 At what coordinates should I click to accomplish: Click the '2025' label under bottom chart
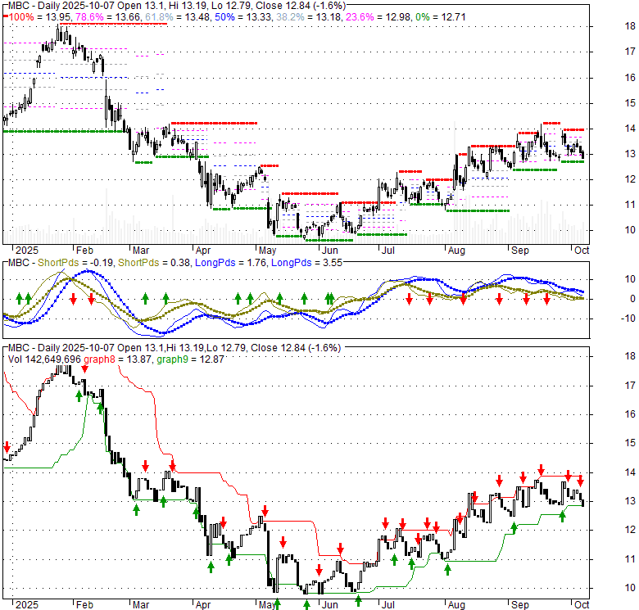tap(27, 605)
